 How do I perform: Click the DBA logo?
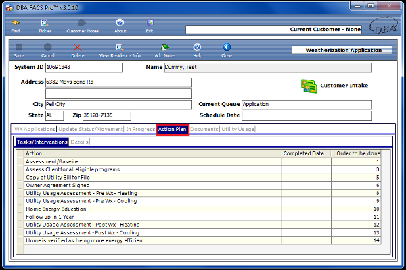pos(384,26)
